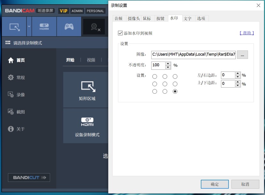Open 首页 home in Bandicam sidebar

(x=16, y=60)
